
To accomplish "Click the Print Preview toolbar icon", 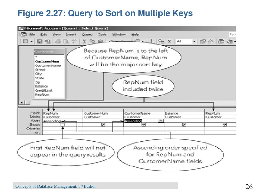I will click(66, 41).
